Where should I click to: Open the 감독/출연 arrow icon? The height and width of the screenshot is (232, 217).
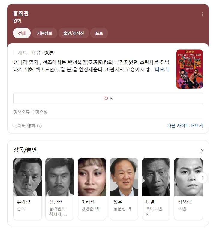tap(200, 151)
